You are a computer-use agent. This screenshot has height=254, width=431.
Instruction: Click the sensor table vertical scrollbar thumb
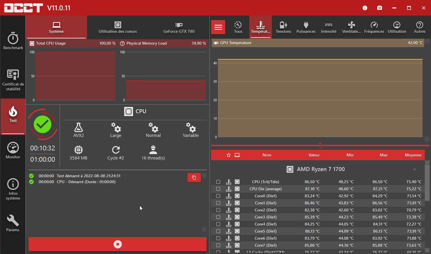[427, 183]
